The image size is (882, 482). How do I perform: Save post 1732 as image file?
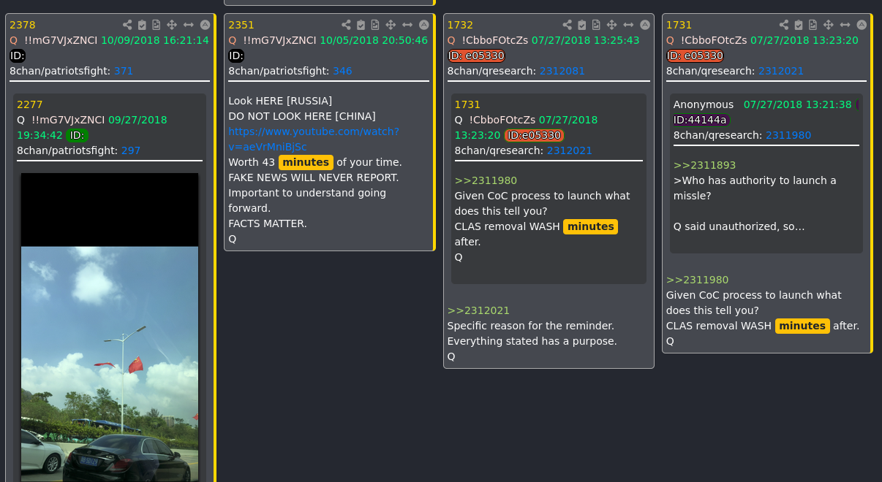pos(596,25)
